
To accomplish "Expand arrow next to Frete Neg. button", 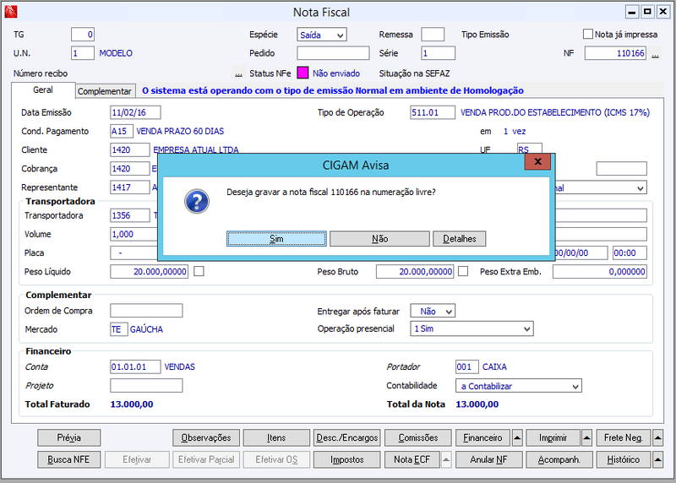I will pos(657,437).
